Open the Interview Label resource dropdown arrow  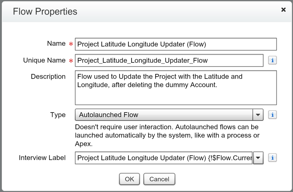tap(258, 158)
